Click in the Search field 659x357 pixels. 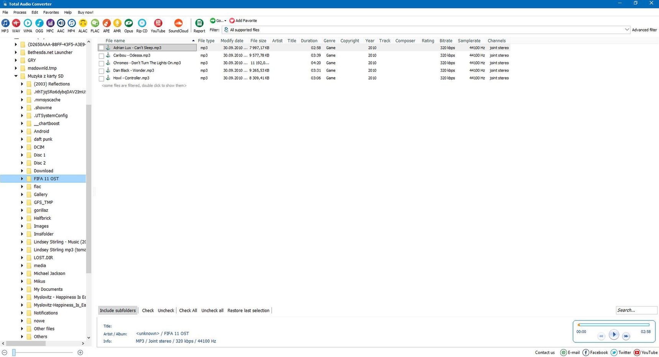(x=636, y=310)
